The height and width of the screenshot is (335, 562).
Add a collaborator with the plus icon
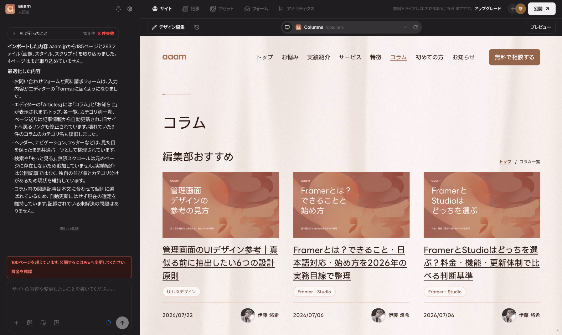click(512, 9)
